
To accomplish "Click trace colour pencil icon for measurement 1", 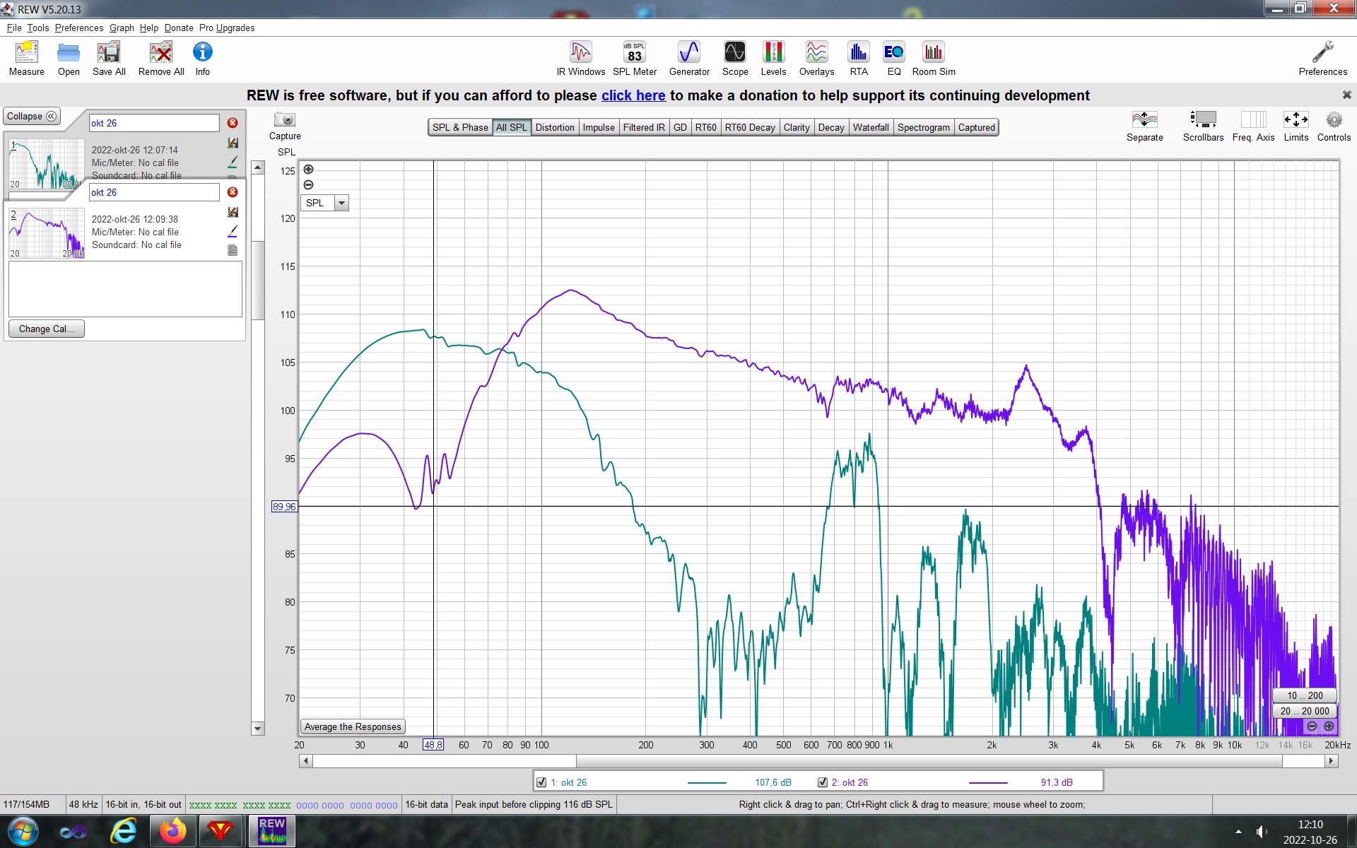I will (x=233, y=162).
